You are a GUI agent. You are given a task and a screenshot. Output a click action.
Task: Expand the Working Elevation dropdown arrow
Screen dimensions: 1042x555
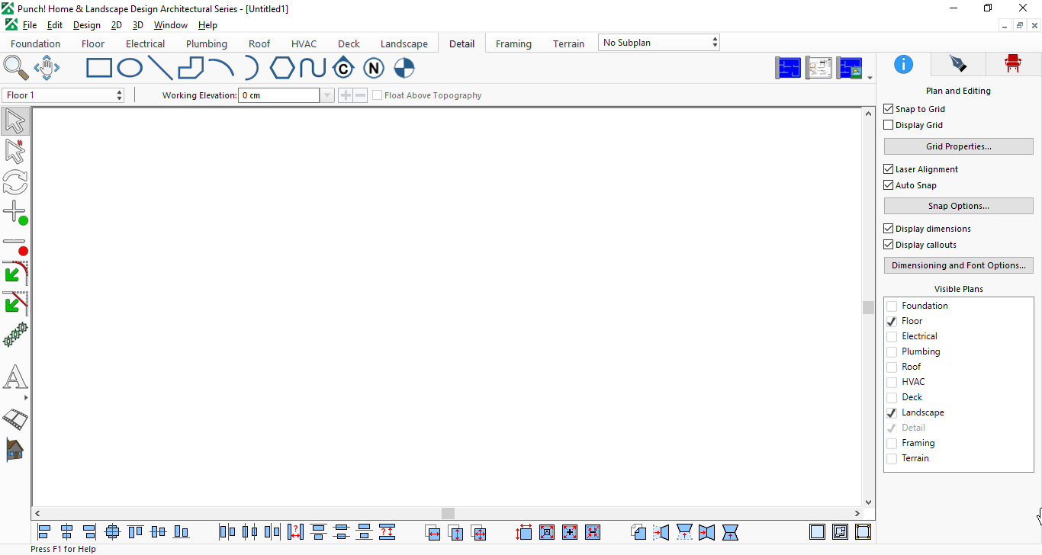pos(327,95)
